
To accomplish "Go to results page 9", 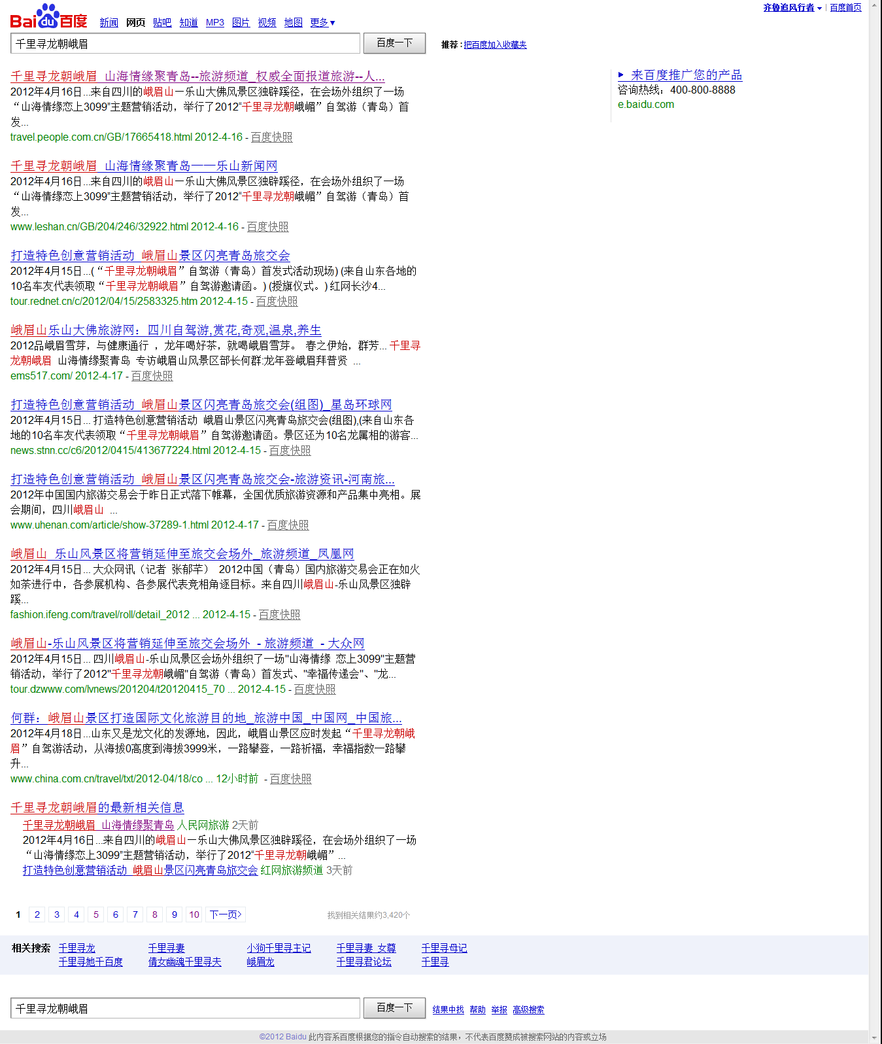I will (x=175, y=914).
